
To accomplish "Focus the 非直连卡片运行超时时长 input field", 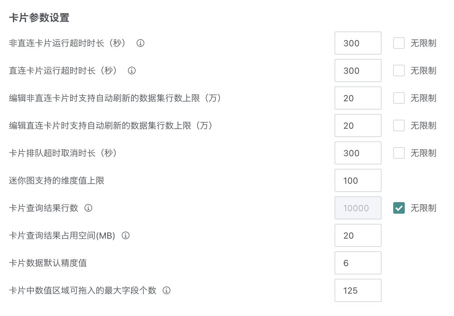I will [358, 43].
